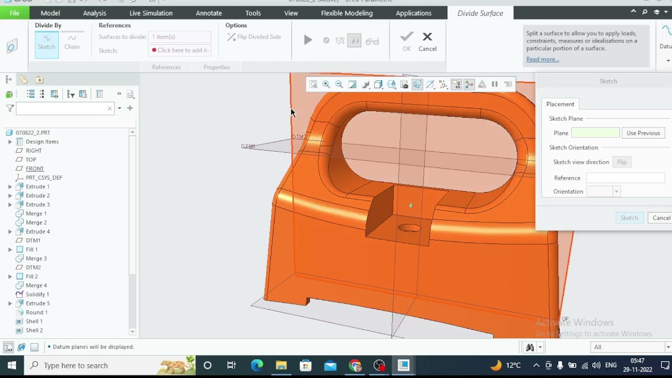Toggle Annotation Display icon
Screen dimensions: 672x378
click(x=456, y=85)
